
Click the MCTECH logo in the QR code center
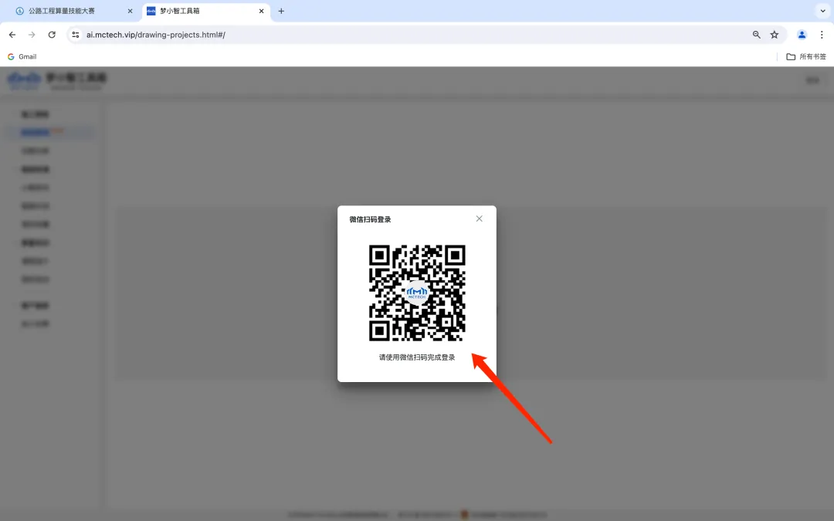click(417, 293)
